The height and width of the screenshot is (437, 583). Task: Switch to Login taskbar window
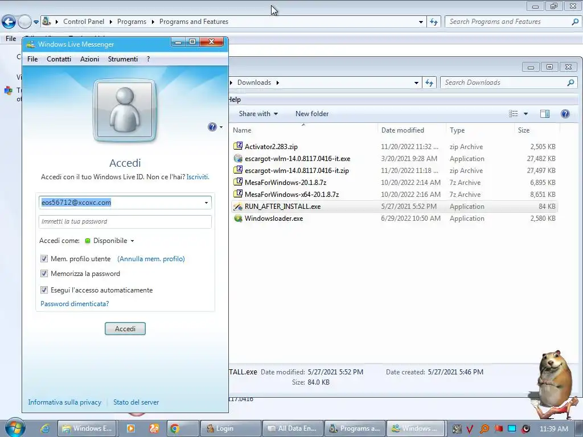pos(231,428)
